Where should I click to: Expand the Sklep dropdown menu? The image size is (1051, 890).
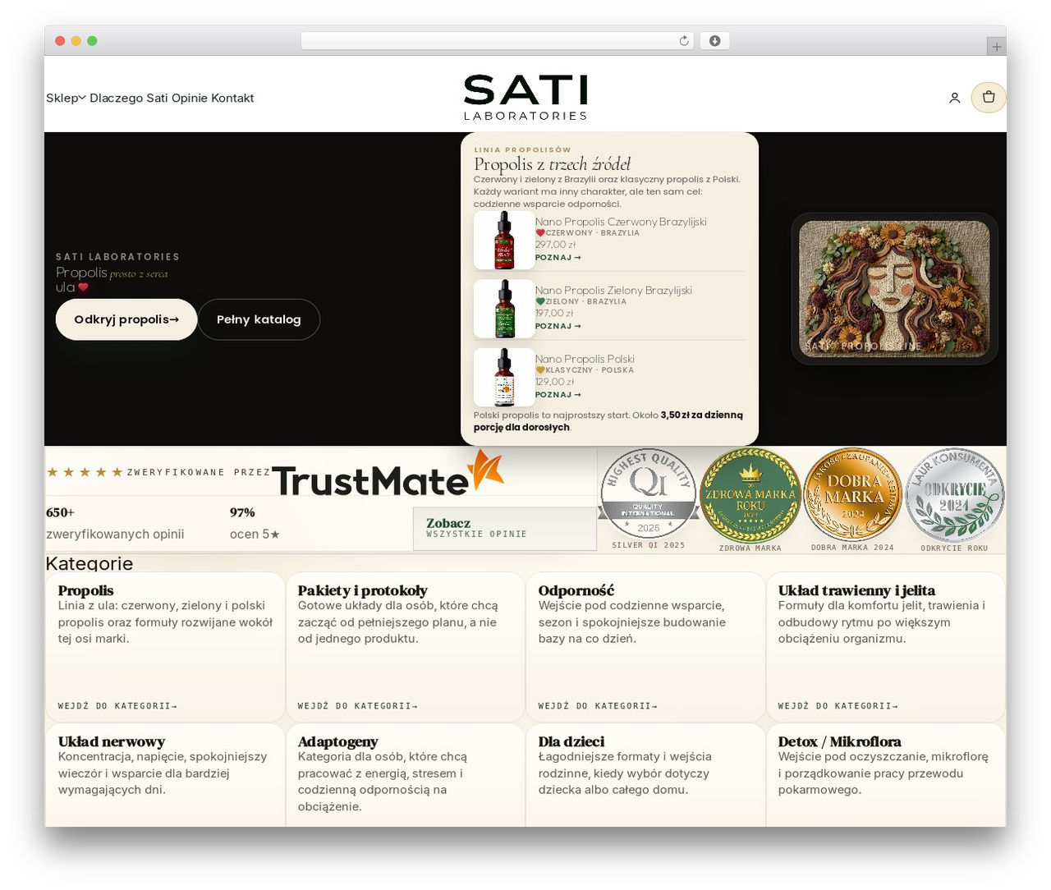[x=66, y=98]
